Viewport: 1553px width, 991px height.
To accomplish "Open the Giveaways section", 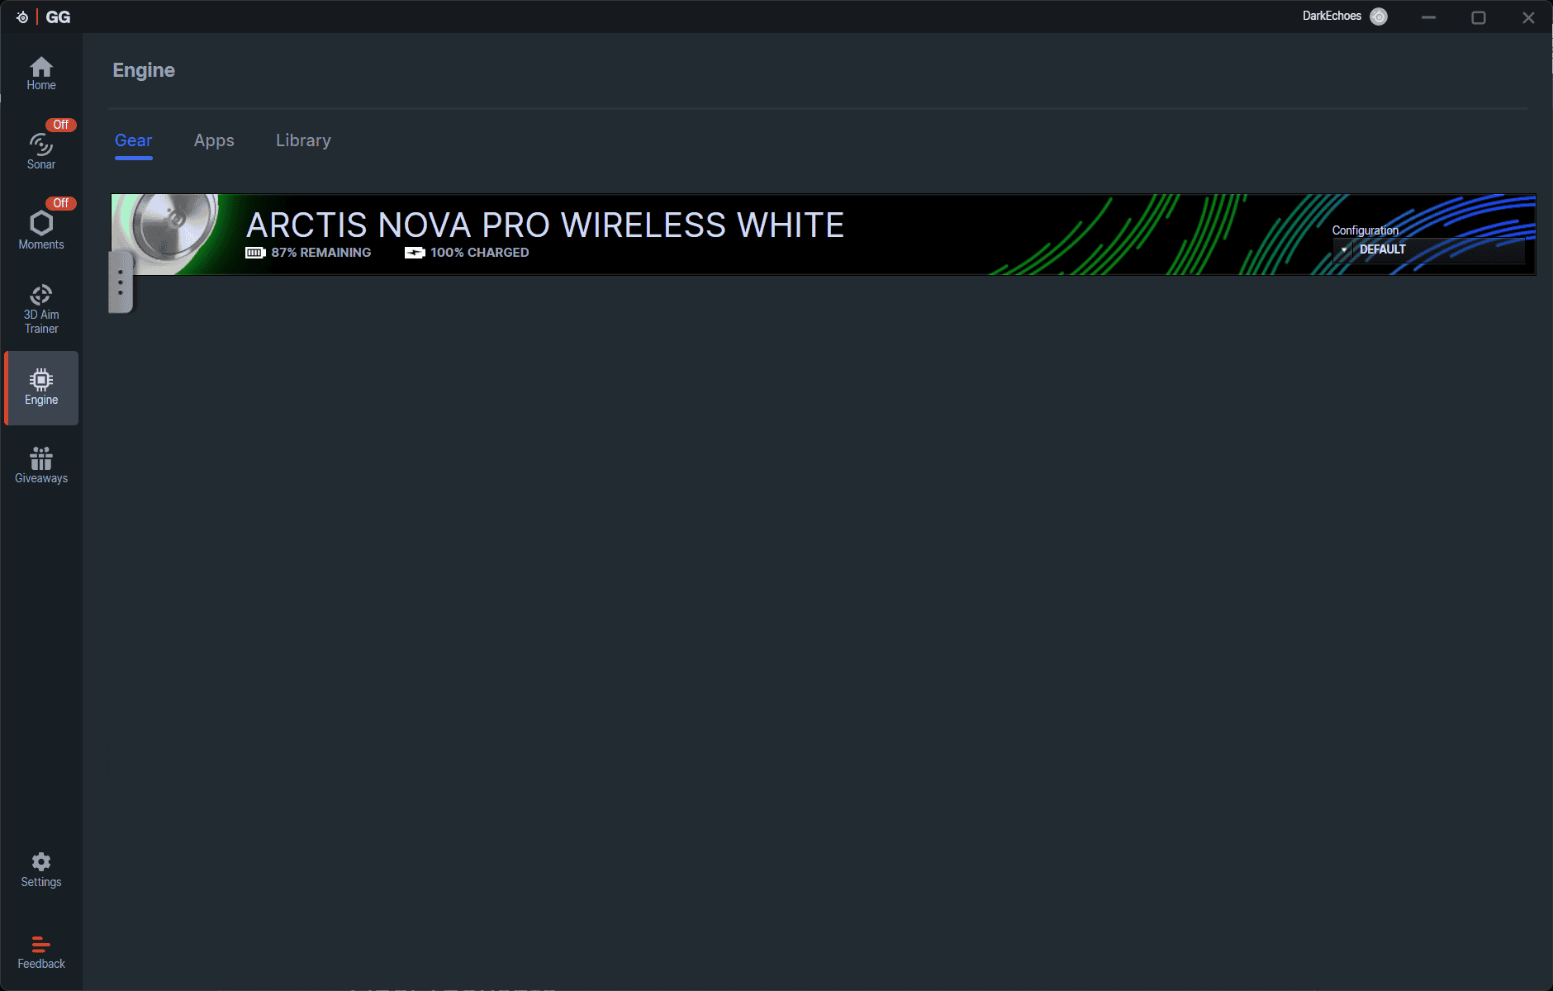I will (x=40, y=465).
